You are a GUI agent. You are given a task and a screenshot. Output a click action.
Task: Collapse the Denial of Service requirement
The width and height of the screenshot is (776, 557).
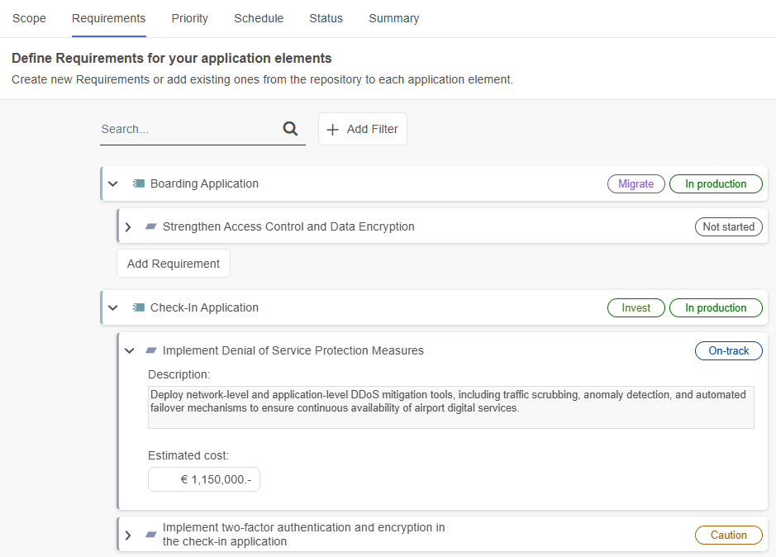tap(129, 350)
